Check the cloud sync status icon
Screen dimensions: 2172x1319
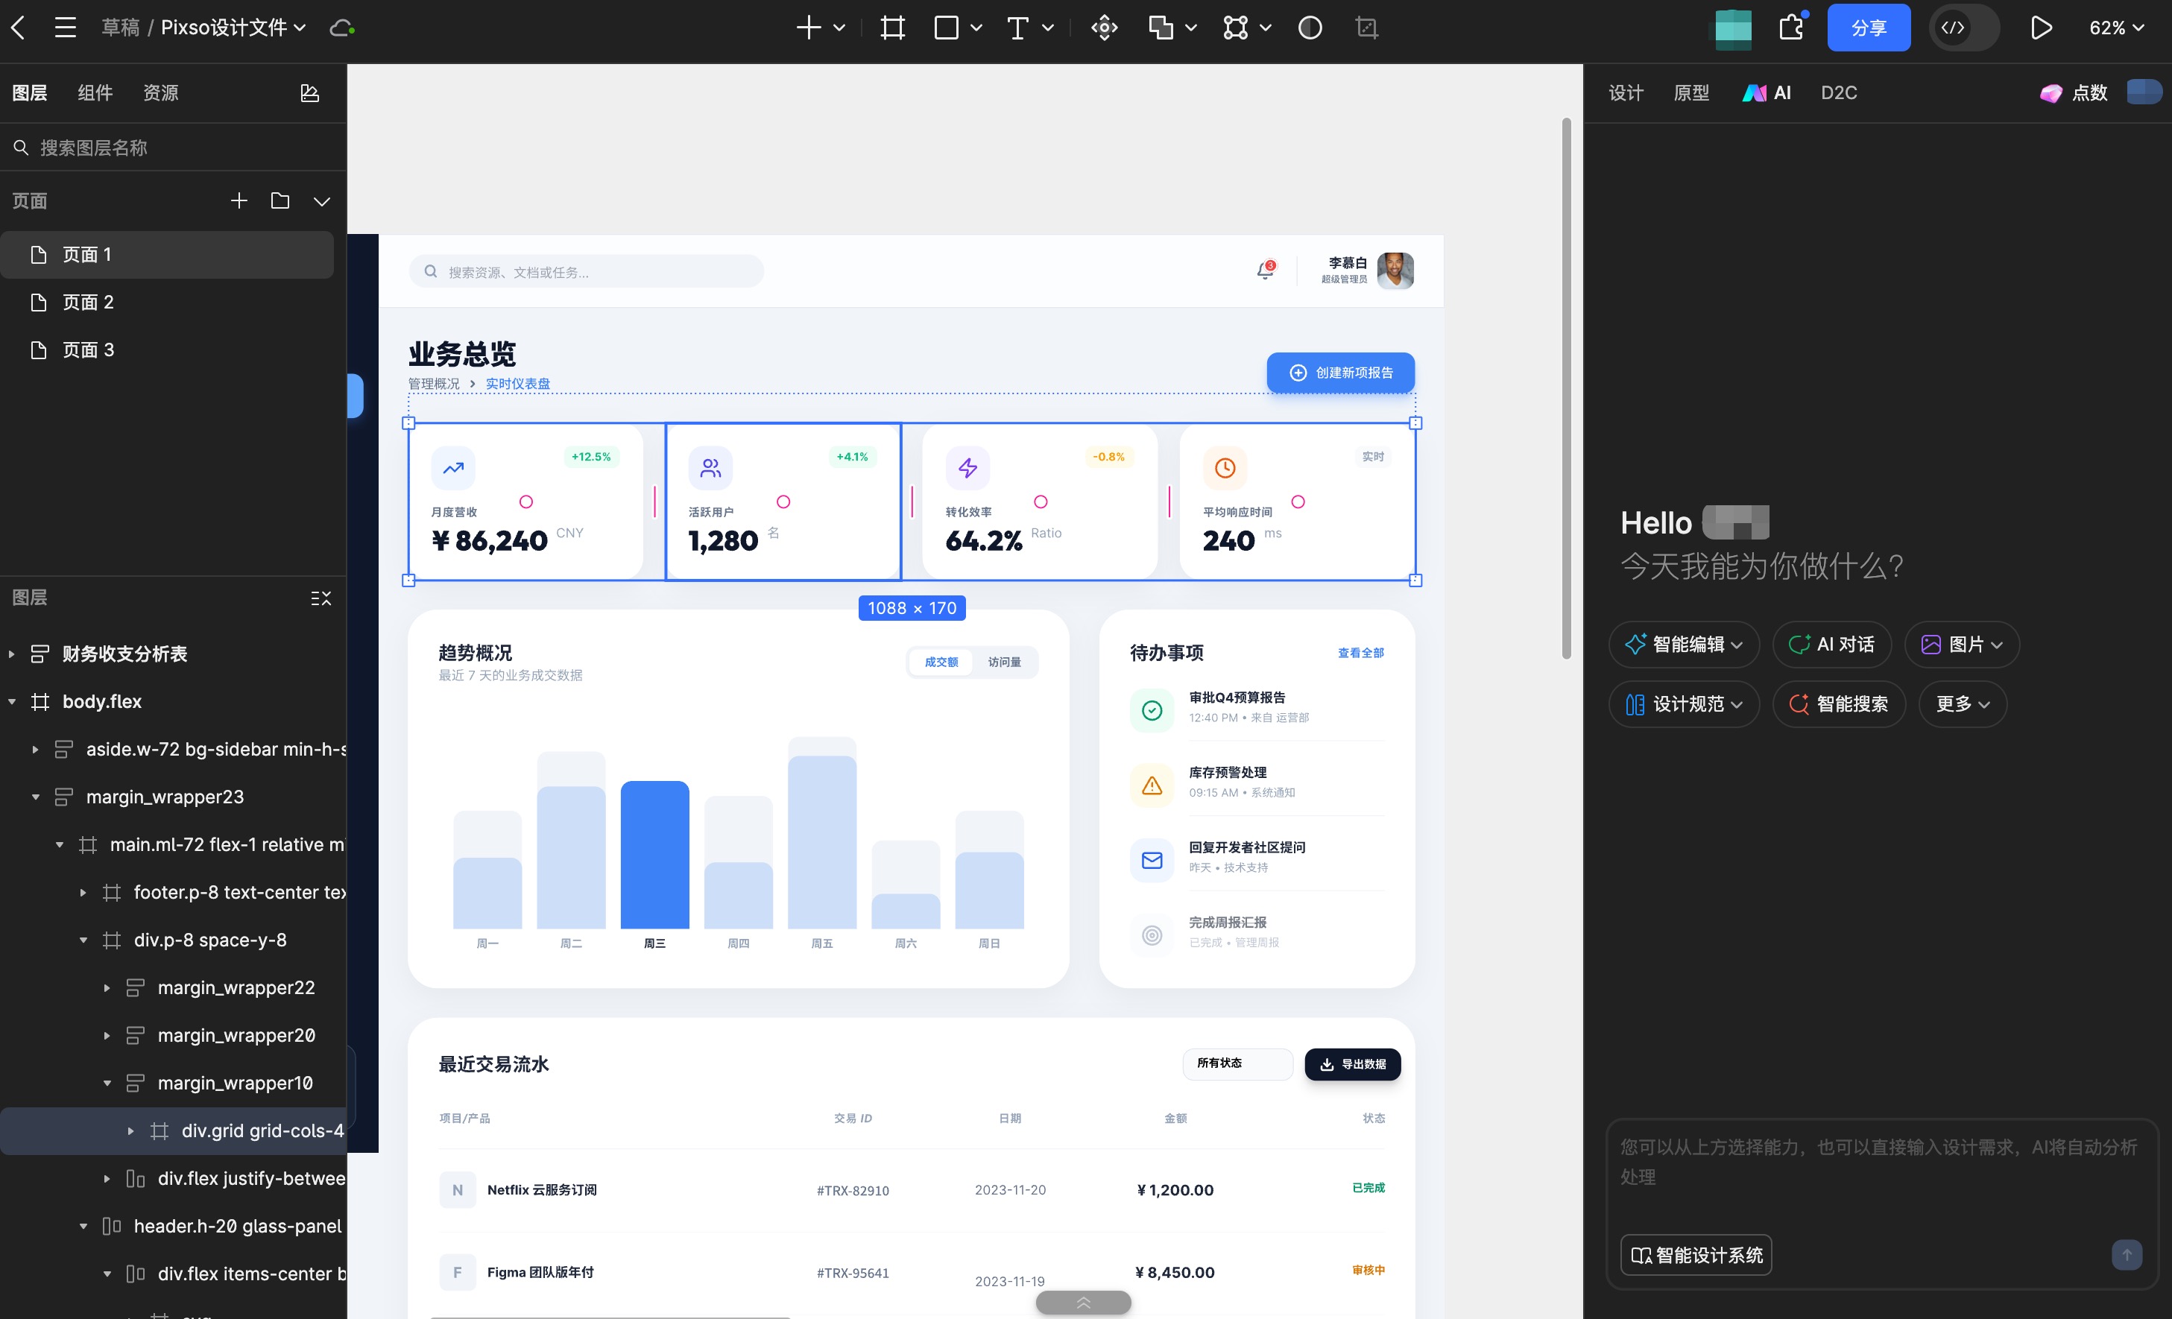[x=342, y=28]
